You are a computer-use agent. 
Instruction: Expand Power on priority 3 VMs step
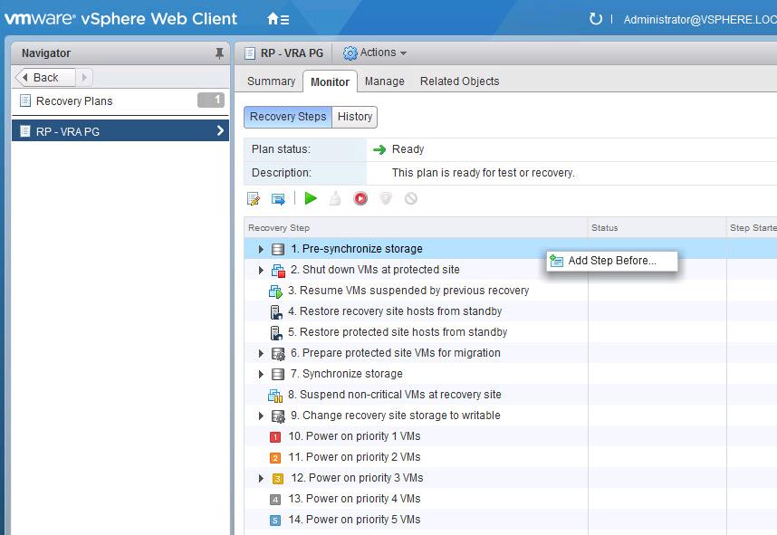[x=261, y=478]
